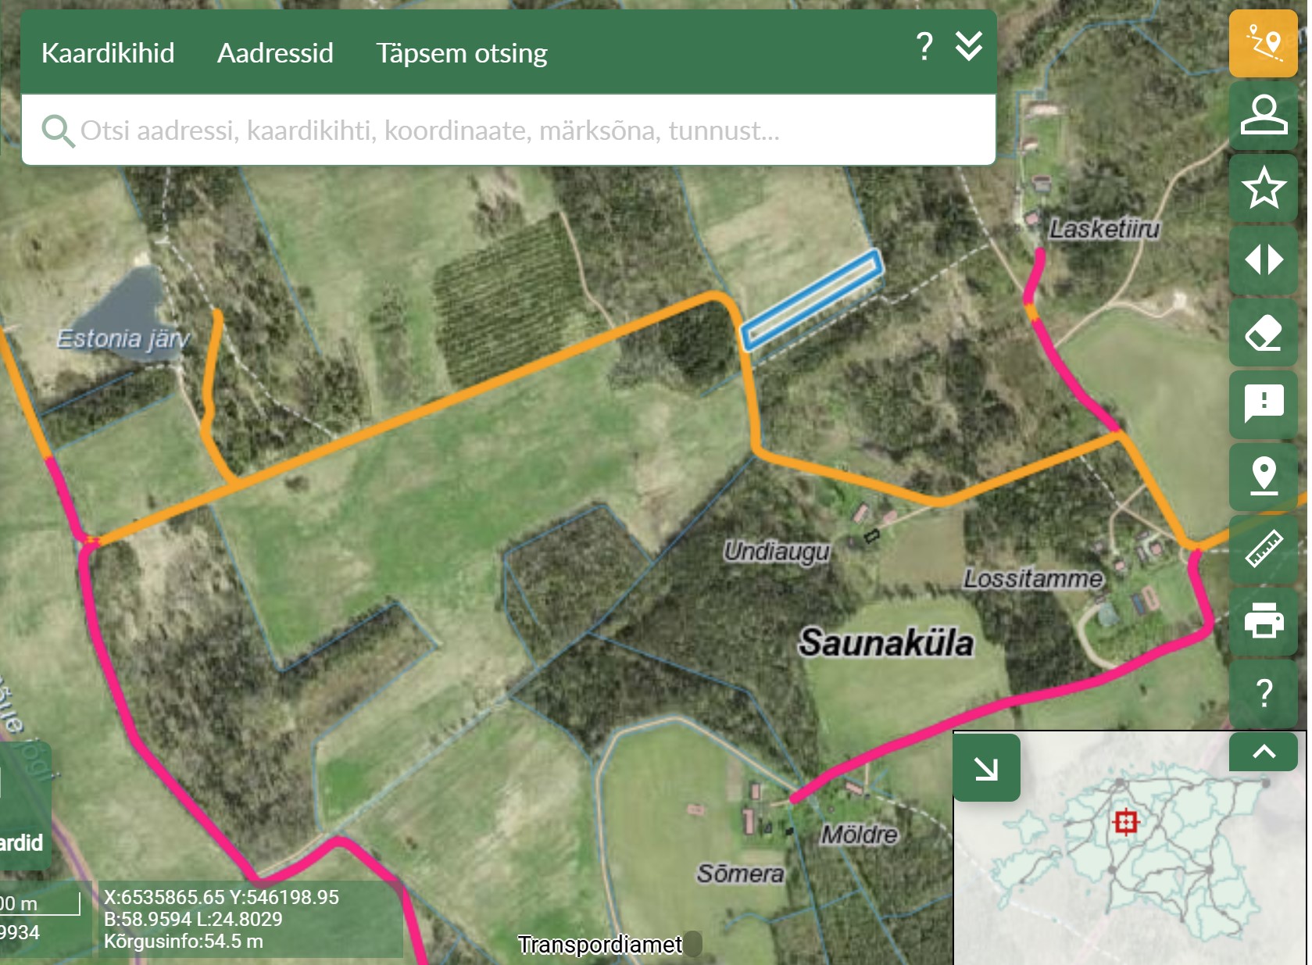The height and width of the screenshot is (965, 1312).
Task: Expand search panel with double chevron
Action: click(968, 47)
